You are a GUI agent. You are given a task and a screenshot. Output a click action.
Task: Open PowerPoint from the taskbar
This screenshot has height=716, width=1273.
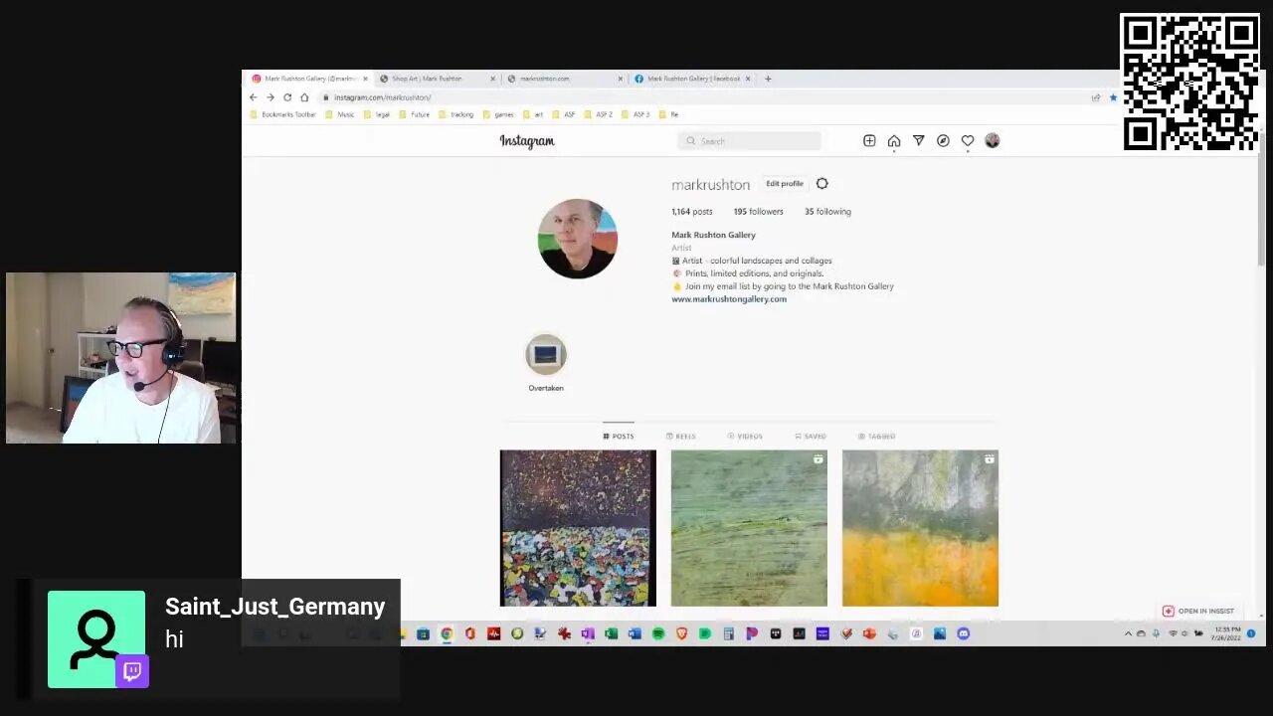point(870,633)
